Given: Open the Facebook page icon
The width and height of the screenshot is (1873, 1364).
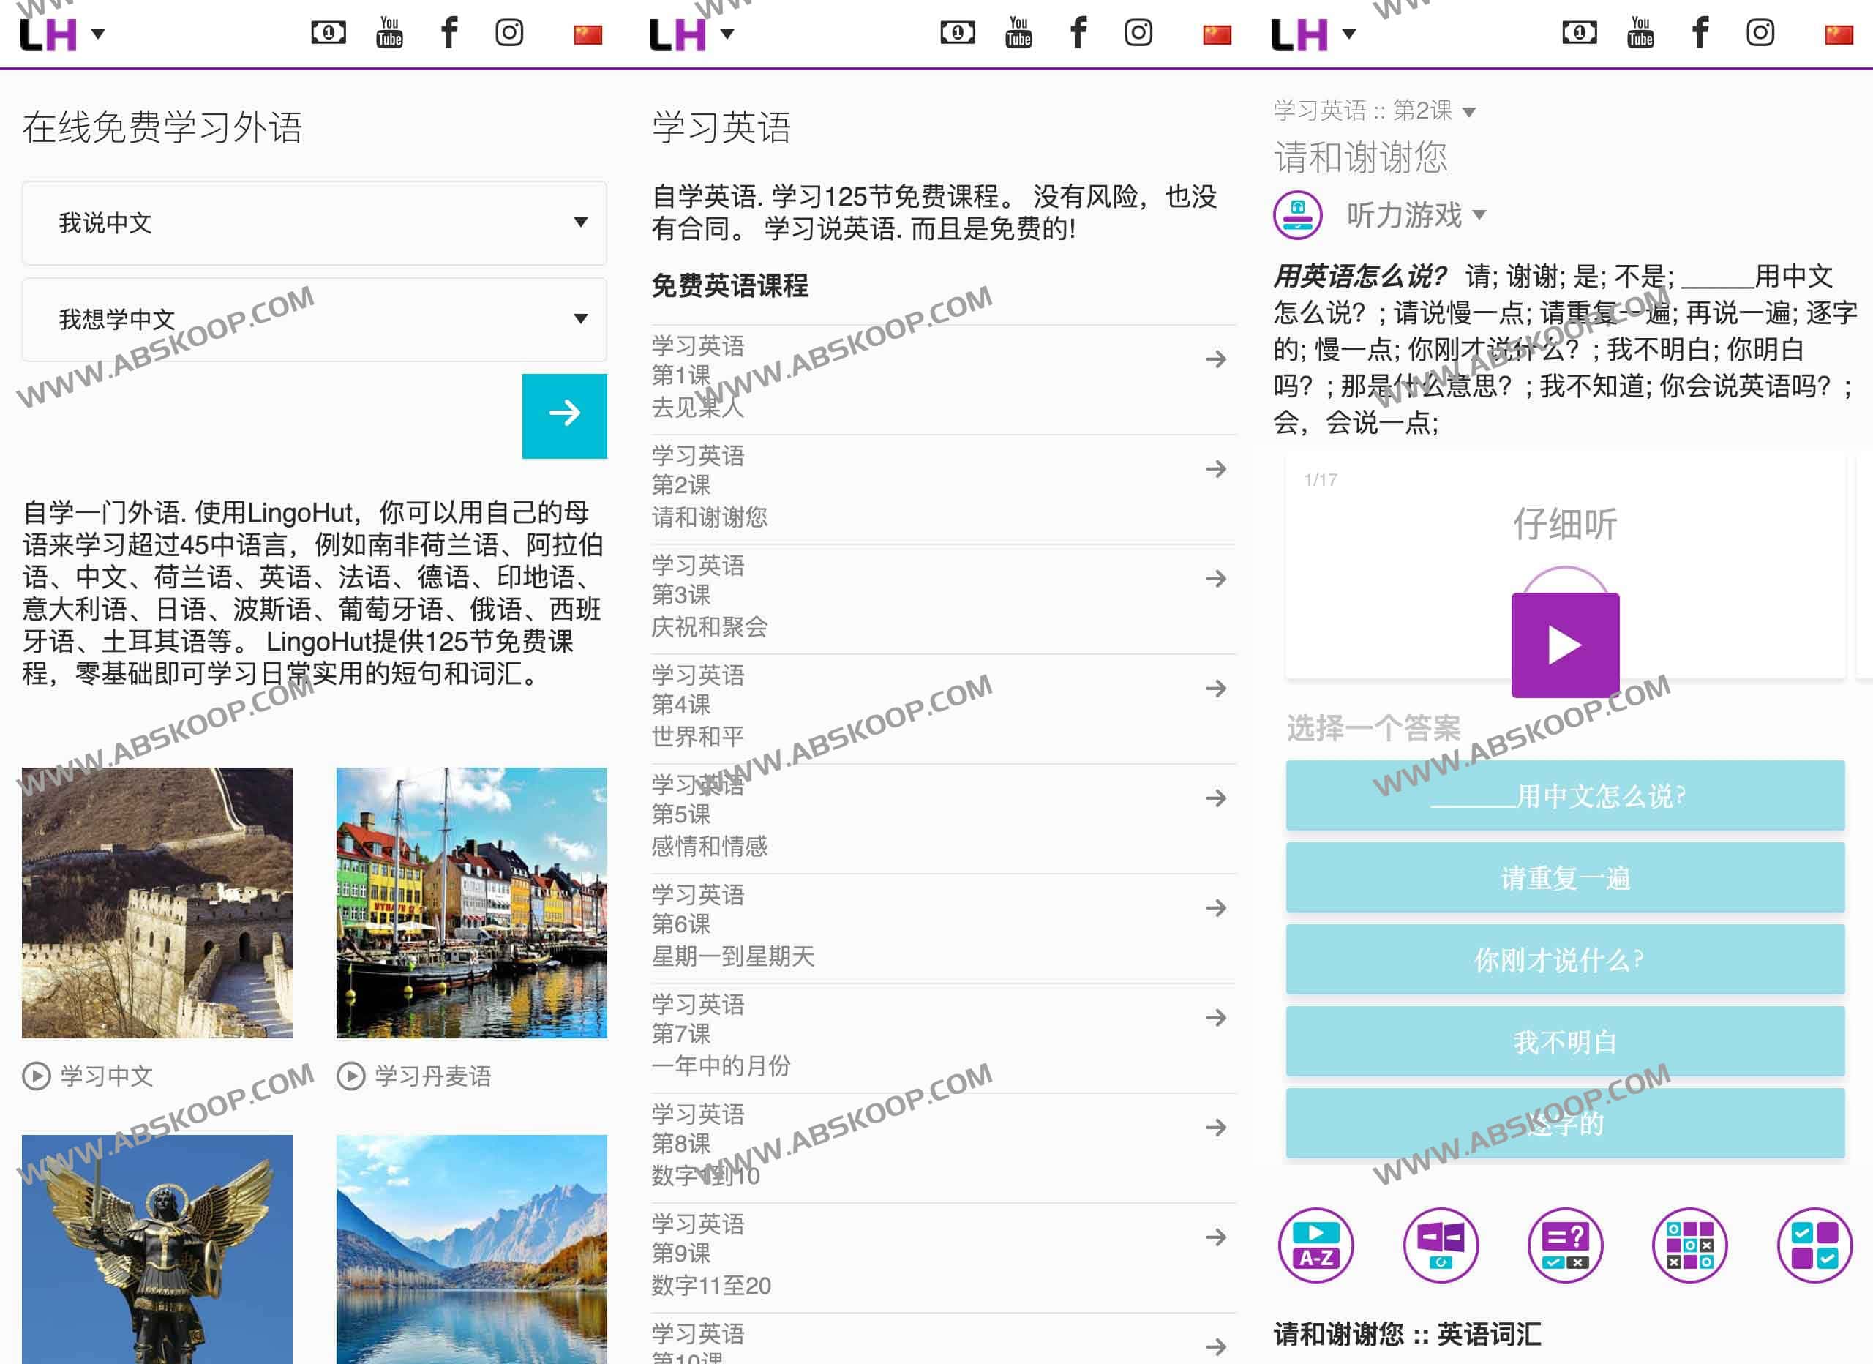Looking at the screenshot, I should click(449, 33).
